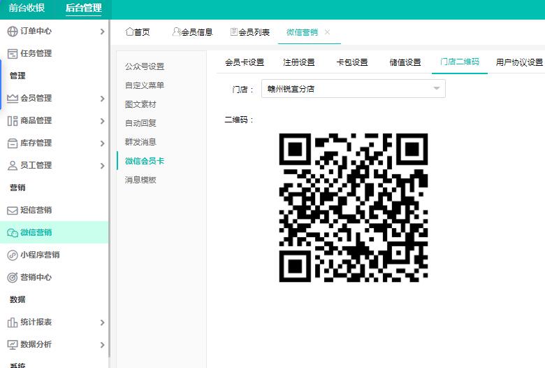Open 图文素材 submenu item
Image resolution: width=545 pixels, height=368 pixels.
(x=140, y=104)
